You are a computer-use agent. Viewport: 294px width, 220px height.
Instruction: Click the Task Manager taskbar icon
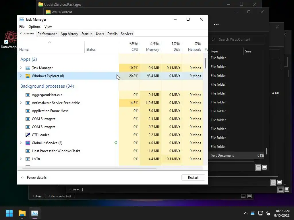(35, 213)
